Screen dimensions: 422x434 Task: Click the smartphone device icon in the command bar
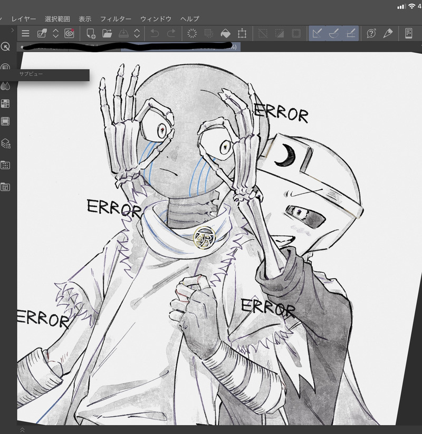(409, 34)
